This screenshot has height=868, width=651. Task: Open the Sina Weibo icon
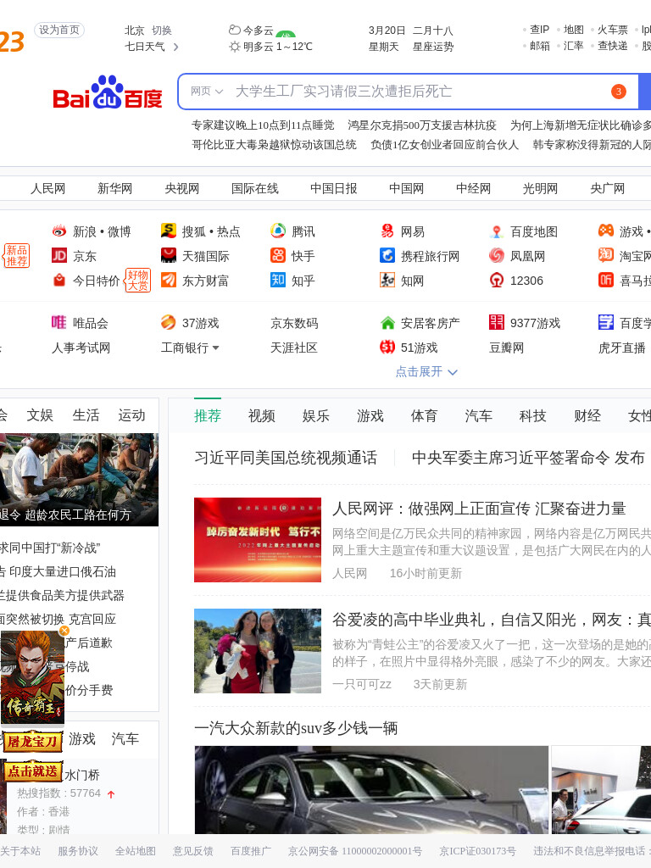tap(59, 231)
